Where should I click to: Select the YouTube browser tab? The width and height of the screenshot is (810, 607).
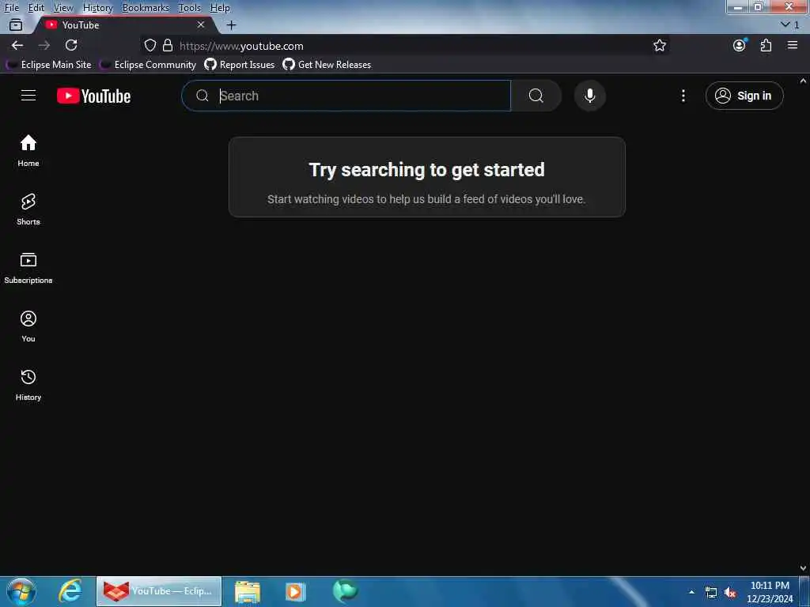tap(124, 25)
